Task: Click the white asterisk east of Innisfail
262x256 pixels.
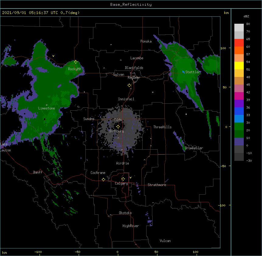Action: (153, 92)
